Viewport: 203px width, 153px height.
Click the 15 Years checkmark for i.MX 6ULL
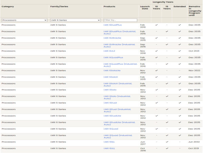(167, 148)
